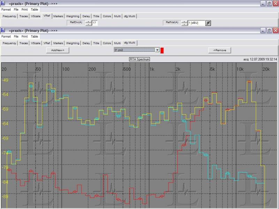Click the lower praxis window title icon
Screen dimensions: 279x209
(x=3, y=30)
